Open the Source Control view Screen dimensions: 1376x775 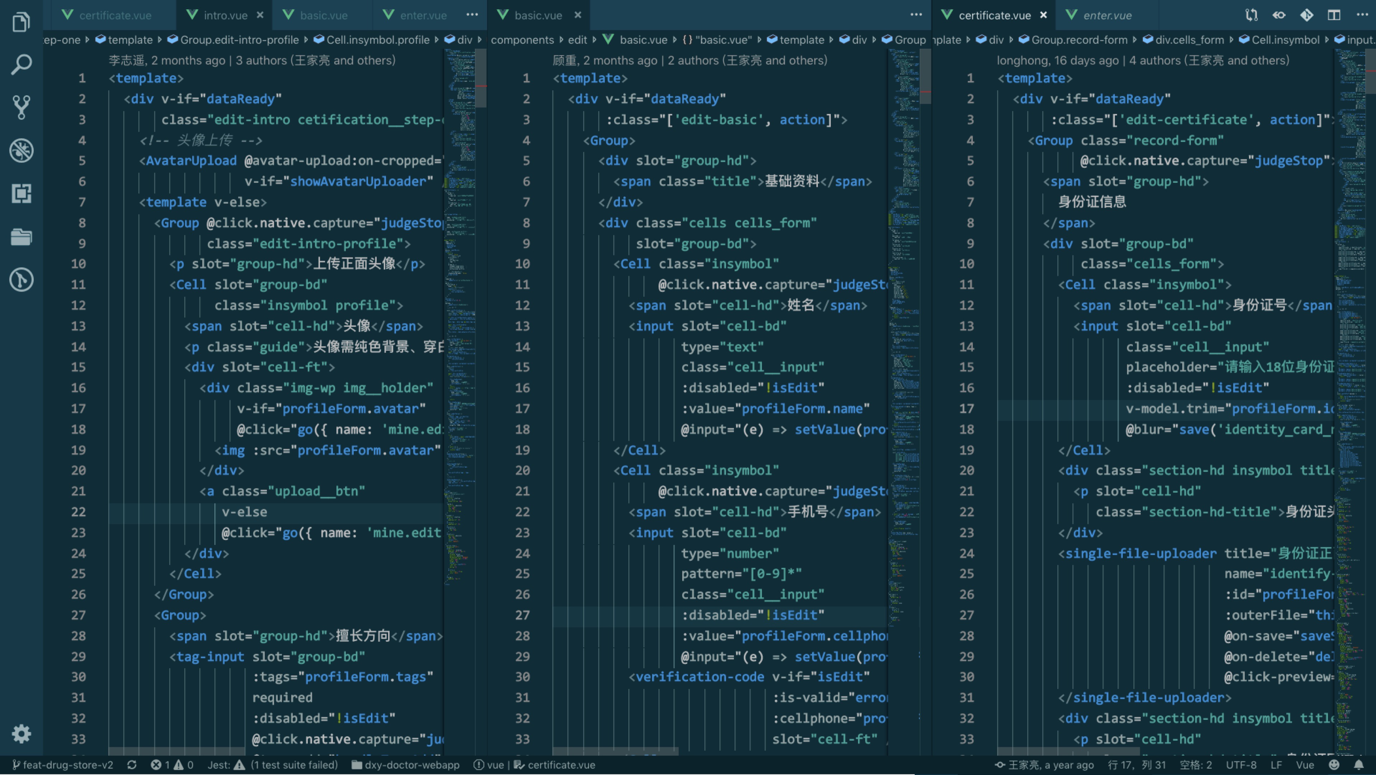(x=22, y=107)
